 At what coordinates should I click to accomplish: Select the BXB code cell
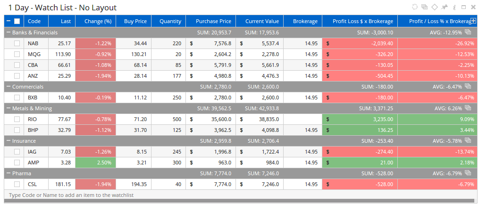point(36,98)
